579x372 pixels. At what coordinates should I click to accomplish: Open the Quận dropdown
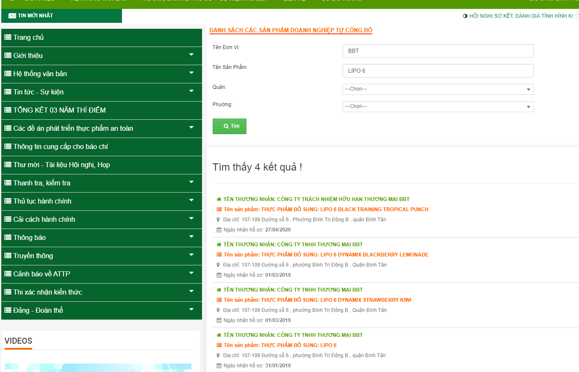tap(438, 89)
